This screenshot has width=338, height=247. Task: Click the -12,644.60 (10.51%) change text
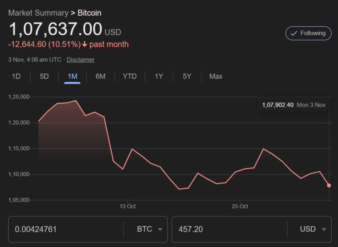click(44, 44)
